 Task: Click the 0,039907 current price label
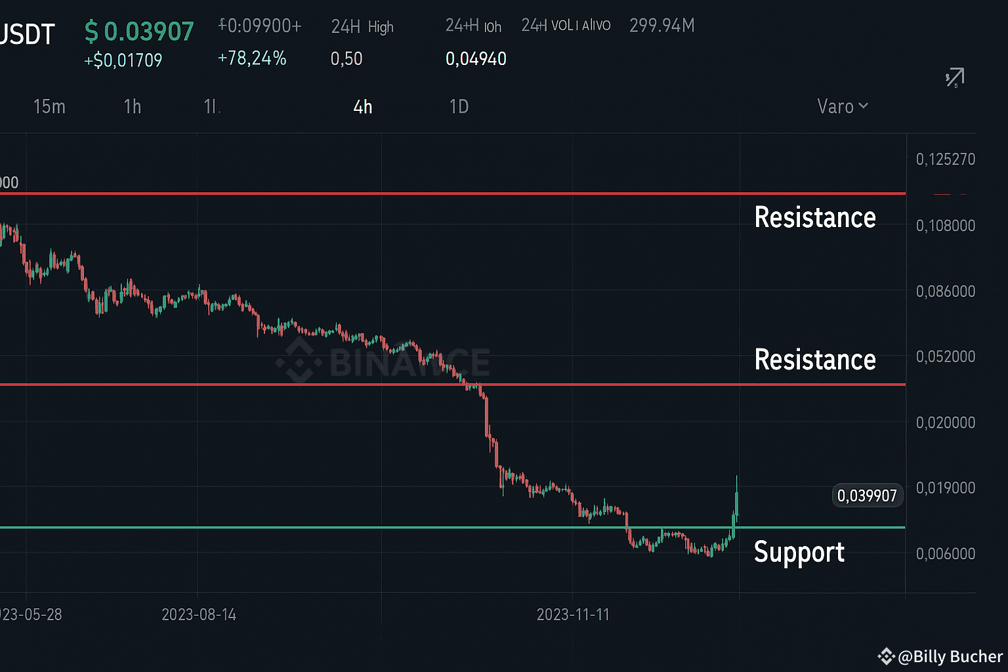pyautogui.click(x=868, y=495)
